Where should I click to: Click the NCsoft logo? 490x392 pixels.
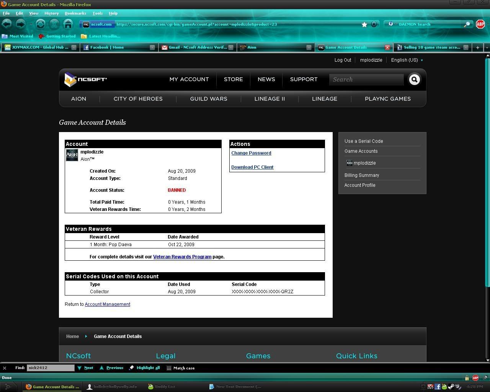point(85,79)
